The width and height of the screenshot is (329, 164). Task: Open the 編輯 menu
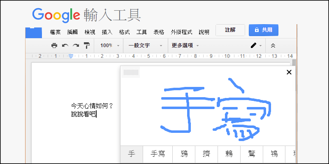(72, 32)
